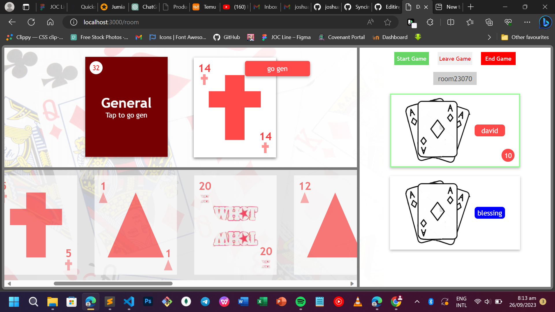Viewport: 555px width, 312px height.
Task: Open browser extensions puzzle icon
Action: (x=430, y=22)
